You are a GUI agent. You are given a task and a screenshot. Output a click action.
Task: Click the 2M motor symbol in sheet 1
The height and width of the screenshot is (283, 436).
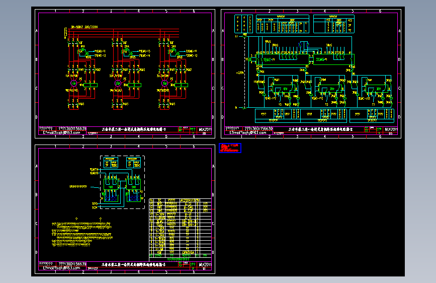(118, 83)
